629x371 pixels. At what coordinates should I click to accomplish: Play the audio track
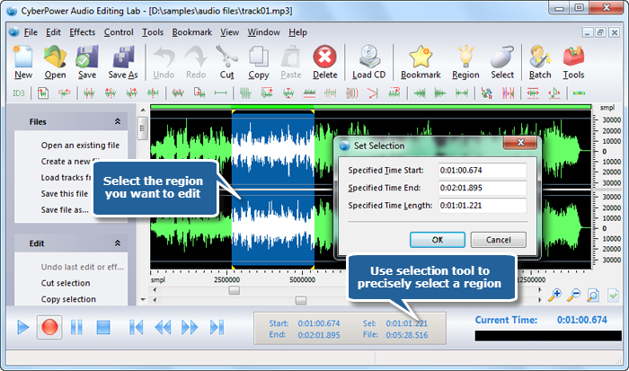click(22, 327)
